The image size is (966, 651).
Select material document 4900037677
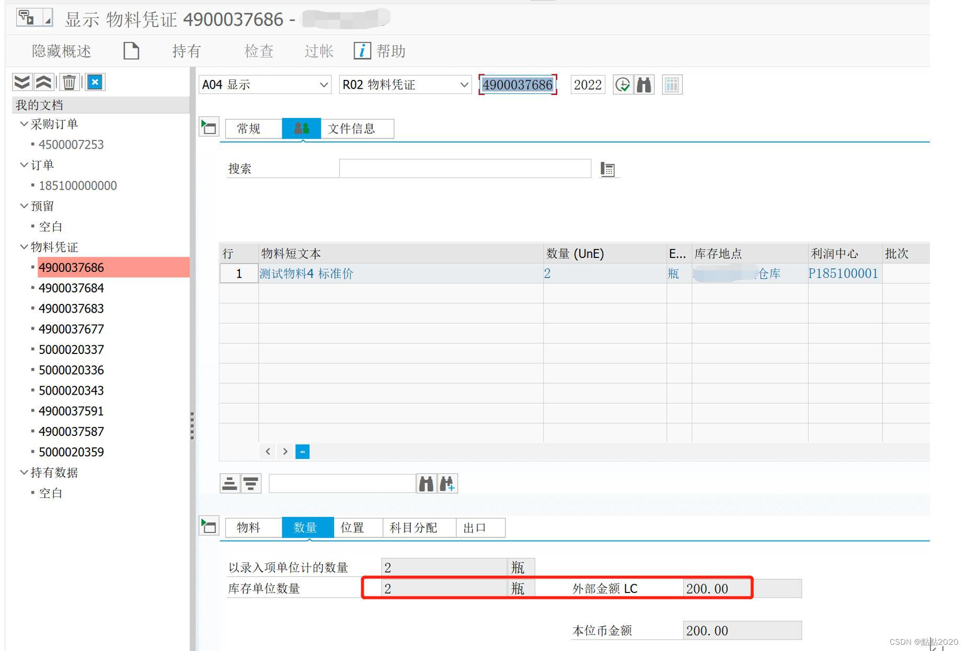71,329
